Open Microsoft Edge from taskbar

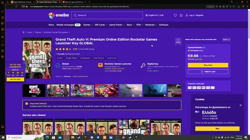coord(47,137)
